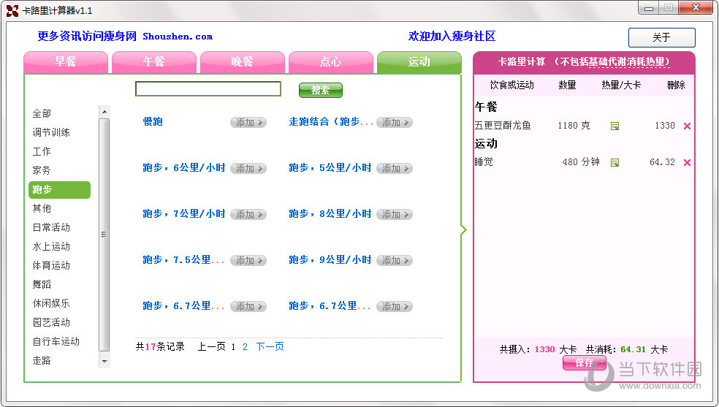Select 体育运动 category
The width and height of the screenshot is (719, 407).
pyautogui.click(x=51, y=265)
